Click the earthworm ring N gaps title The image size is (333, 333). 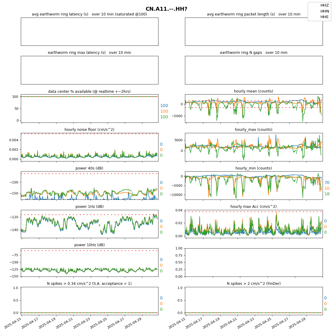click(x=254, y=52)
